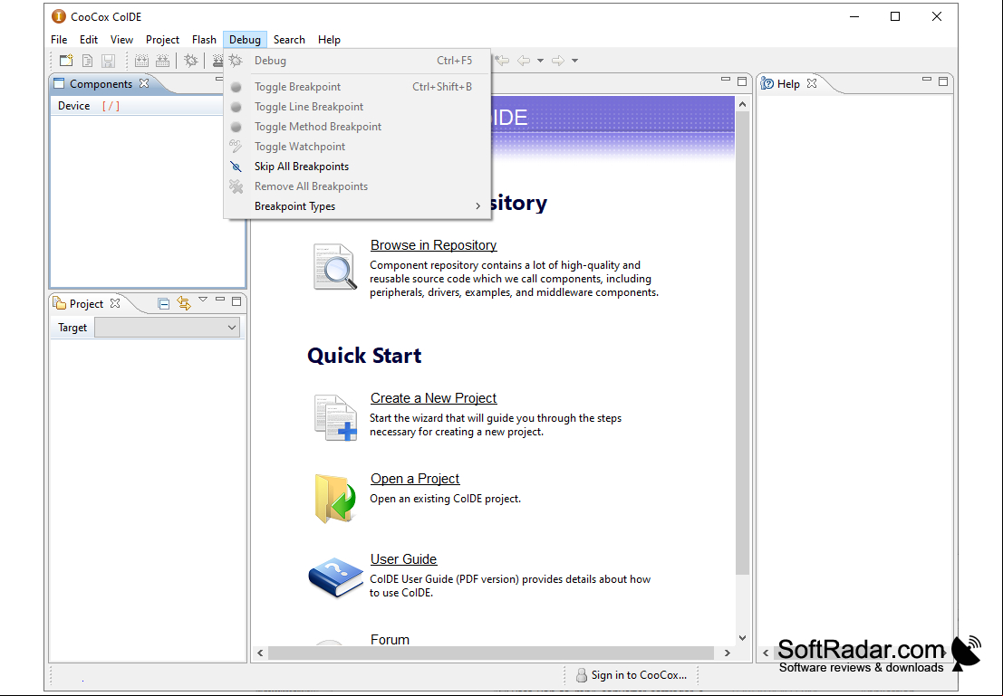This screenshot has width=1003, height=696.
Task: Open the Open a Project link
Action: (414, 479)
